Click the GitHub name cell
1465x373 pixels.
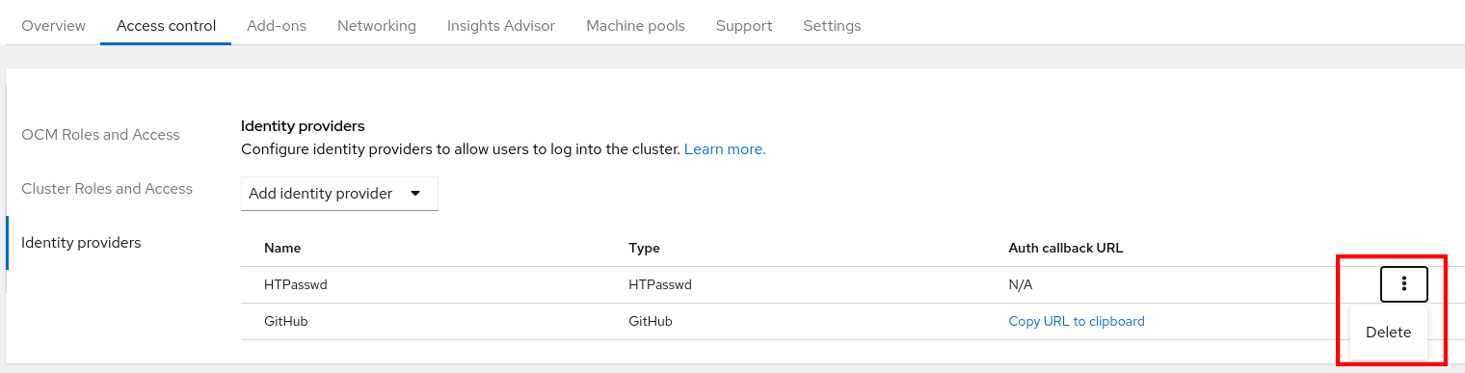(x=285, y=321)
